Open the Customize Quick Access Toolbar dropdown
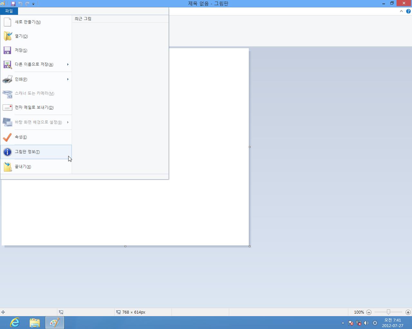 33,4
